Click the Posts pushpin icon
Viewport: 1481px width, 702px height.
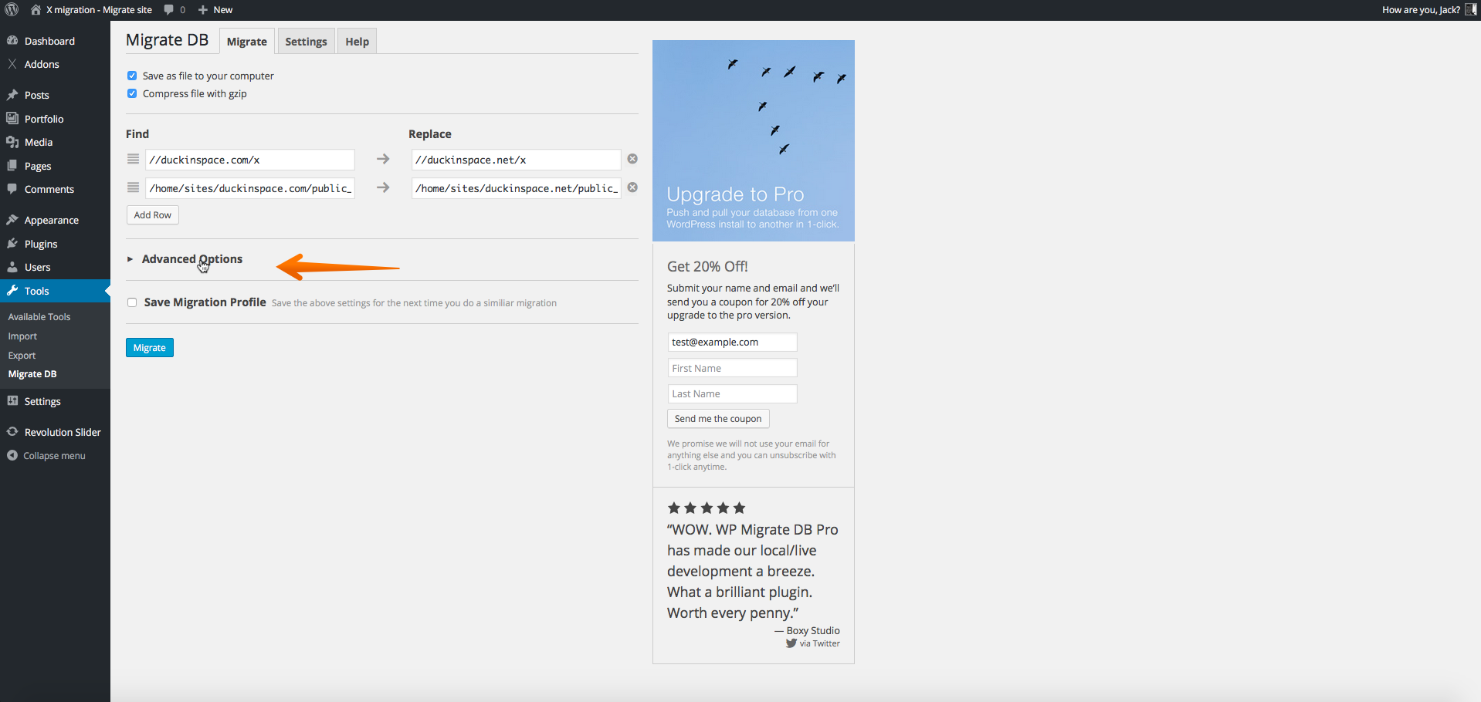[x=12, y=95]
